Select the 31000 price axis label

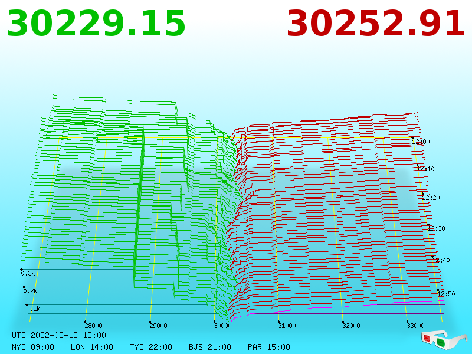pyautogui.click(x=287, y=326)
